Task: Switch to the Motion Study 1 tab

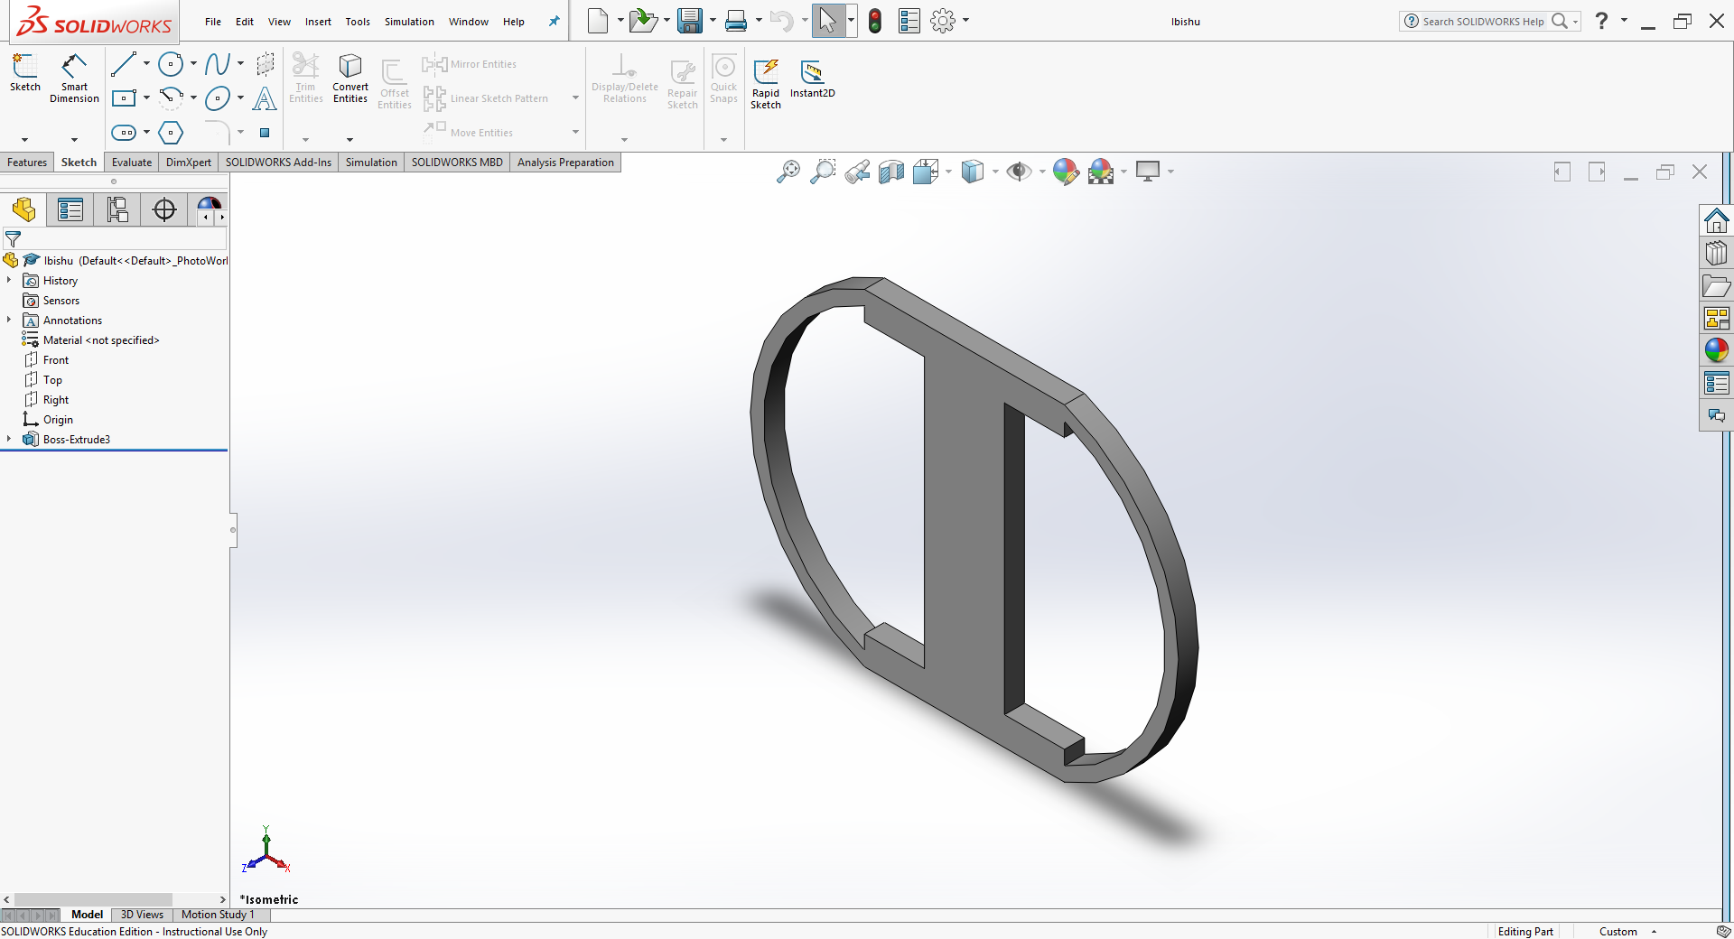Action: 218,915
